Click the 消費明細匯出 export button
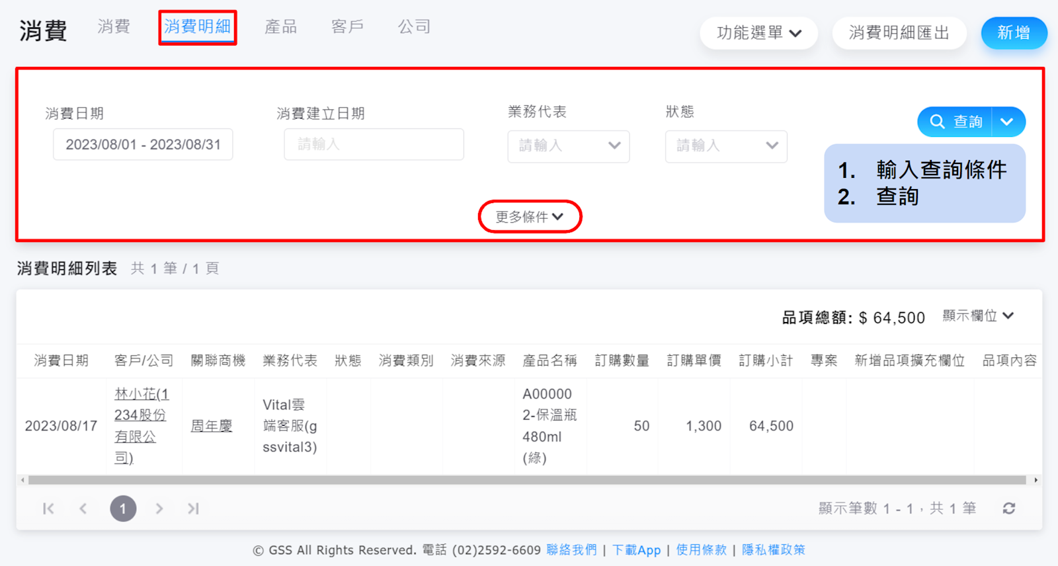1058x566 pixels. [899, 33]
